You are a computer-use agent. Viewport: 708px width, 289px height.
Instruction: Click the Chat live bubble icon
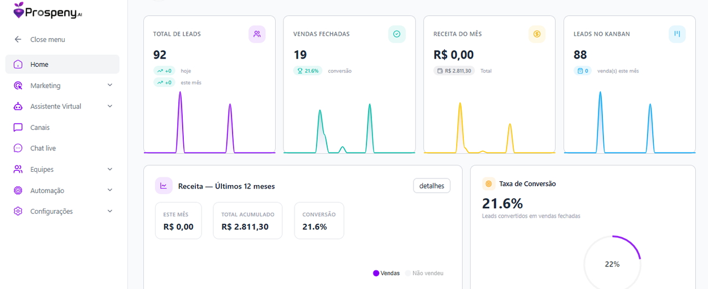coord(18,148)
